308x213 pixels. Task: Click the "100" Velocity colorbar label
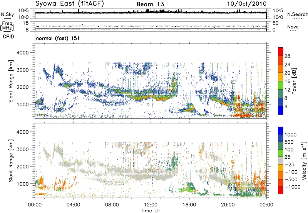(289, 150)
